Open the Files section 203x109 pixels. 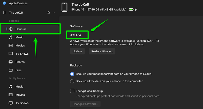pyautogui.click(x=19, y=70)
